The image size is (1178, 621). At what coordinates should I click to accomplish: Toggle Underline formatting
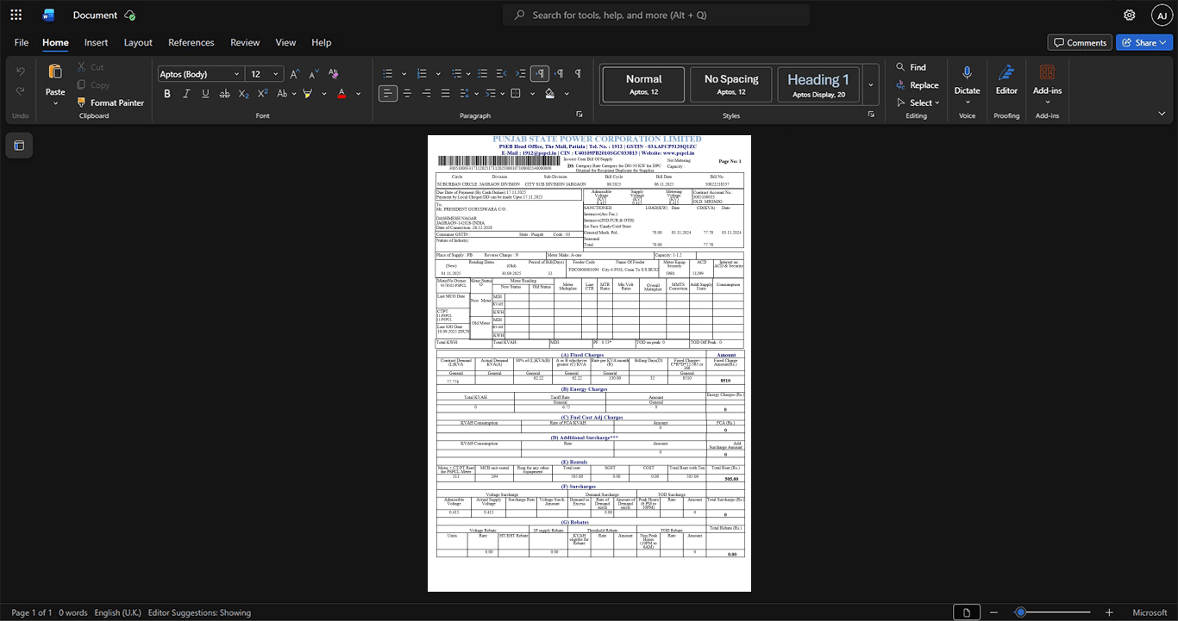205,93
